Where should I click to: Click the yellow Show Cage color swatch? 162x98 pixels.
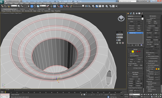click(159, 69)
